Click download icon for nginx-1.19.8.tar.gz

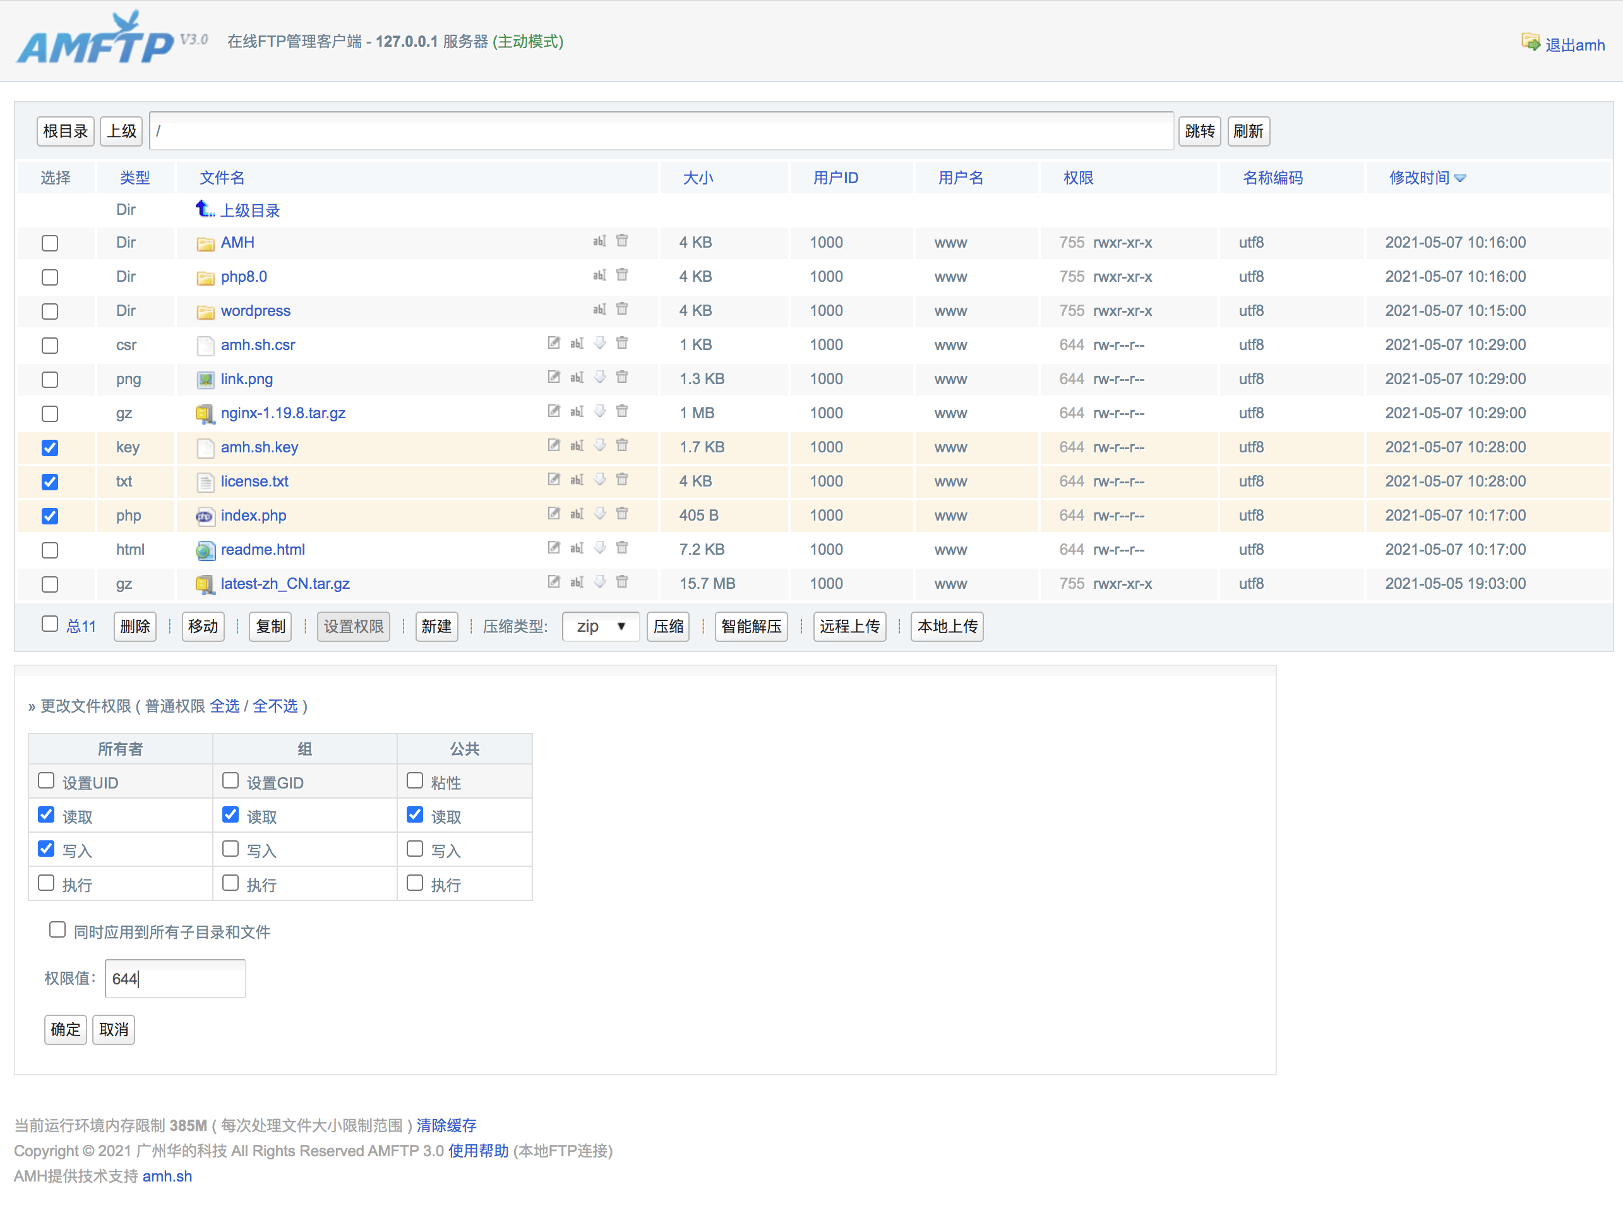[x=600, y=411]
